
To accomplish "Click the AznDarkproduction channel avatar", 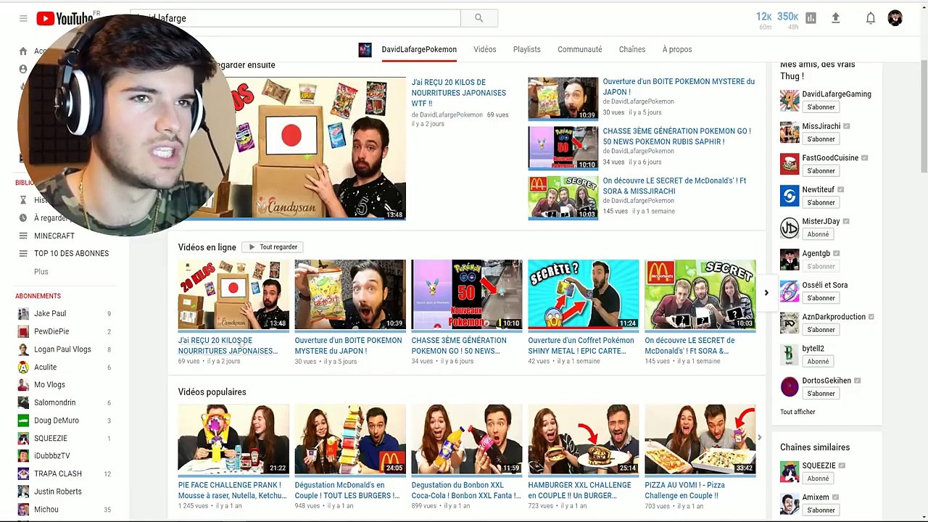I will [790, 323].
